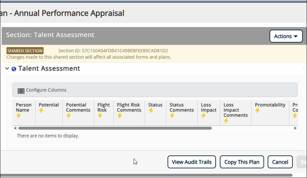This screenshot has height=178, width=307.
Task: Click the Configure Columns grid icon
Action: click(x=21, y=91)
